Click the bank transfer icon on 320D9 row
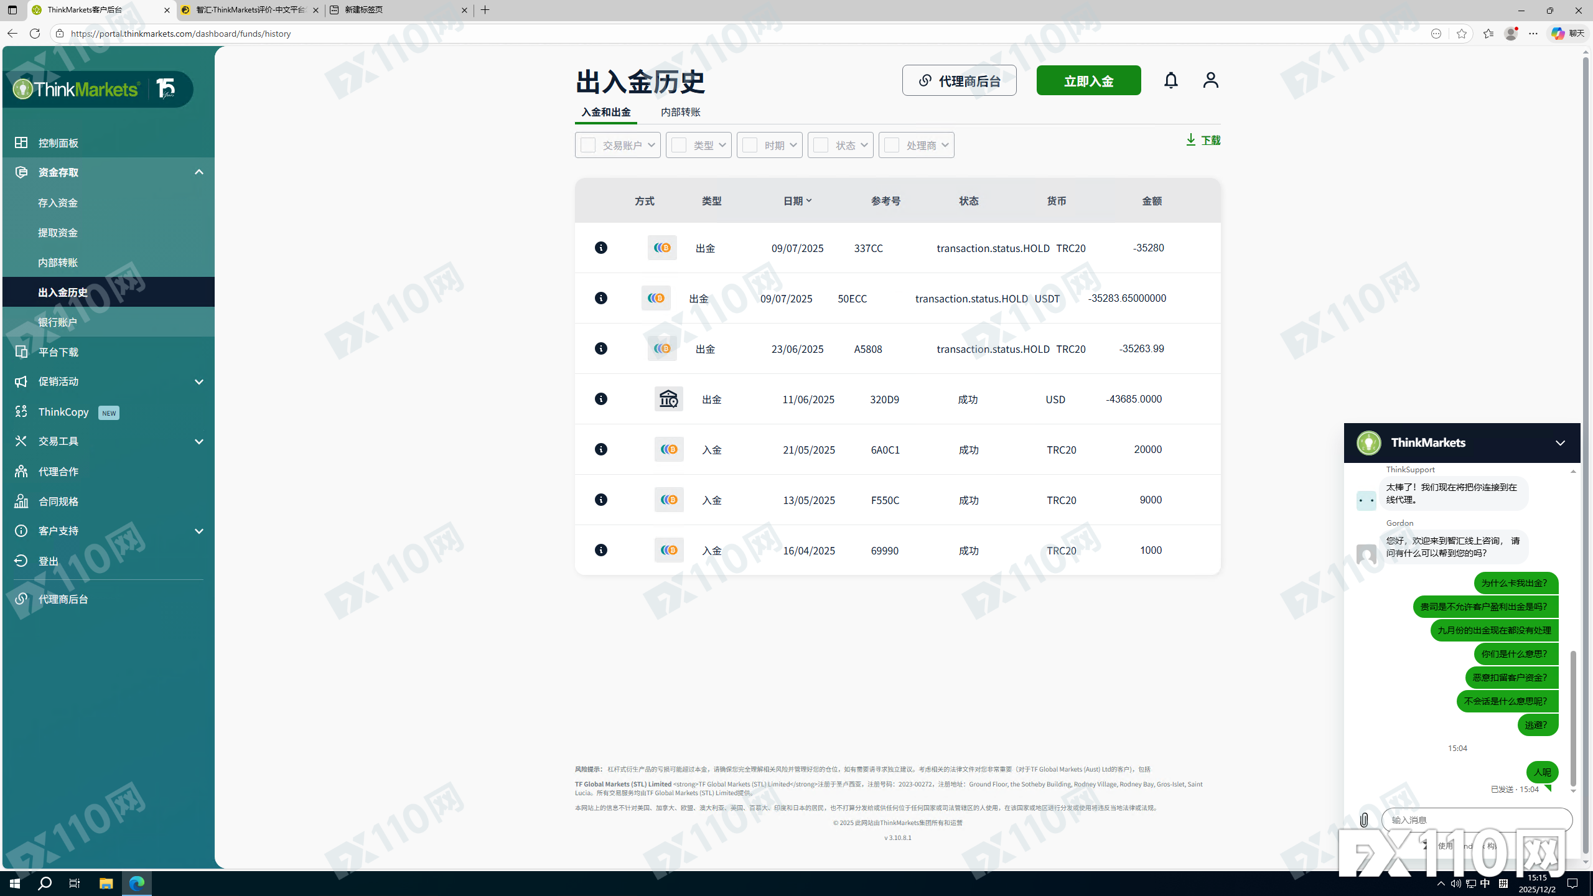The width and height of the screenshot is (1593, 896). click(x=668, y=399)
